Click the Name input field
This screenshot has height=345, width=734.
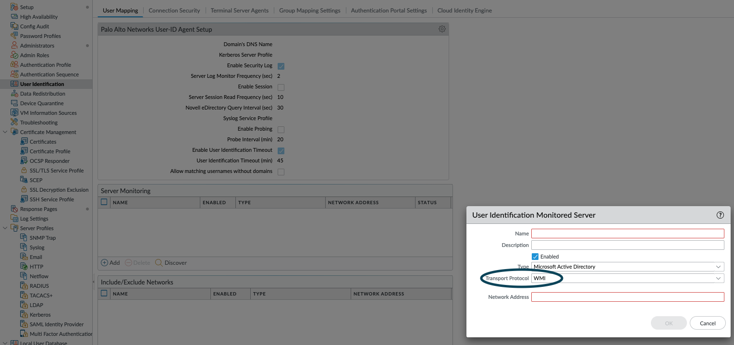[x=627, y=234]
